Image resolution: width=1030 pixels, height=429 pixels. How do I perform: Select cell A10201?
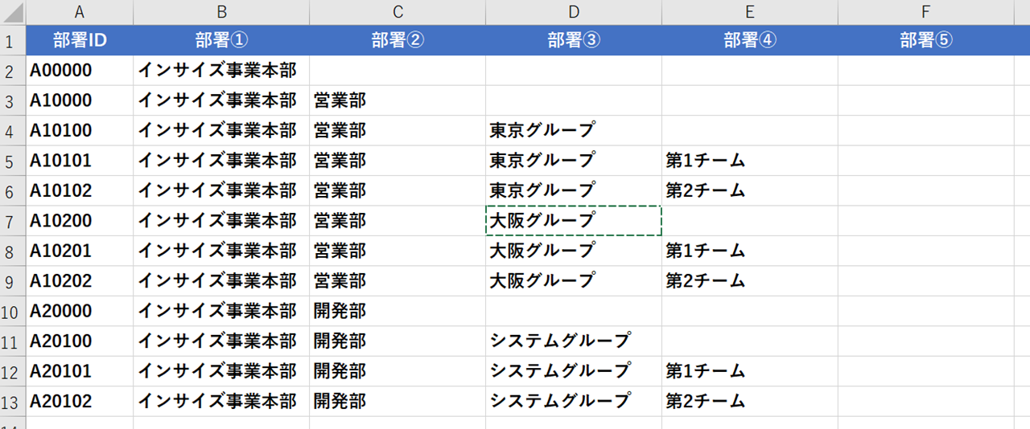[80, 251]
